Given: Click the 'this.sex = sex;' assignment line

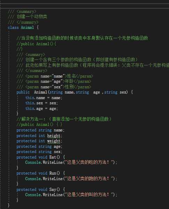Looking at the screenshot, I should click(42, 103).
